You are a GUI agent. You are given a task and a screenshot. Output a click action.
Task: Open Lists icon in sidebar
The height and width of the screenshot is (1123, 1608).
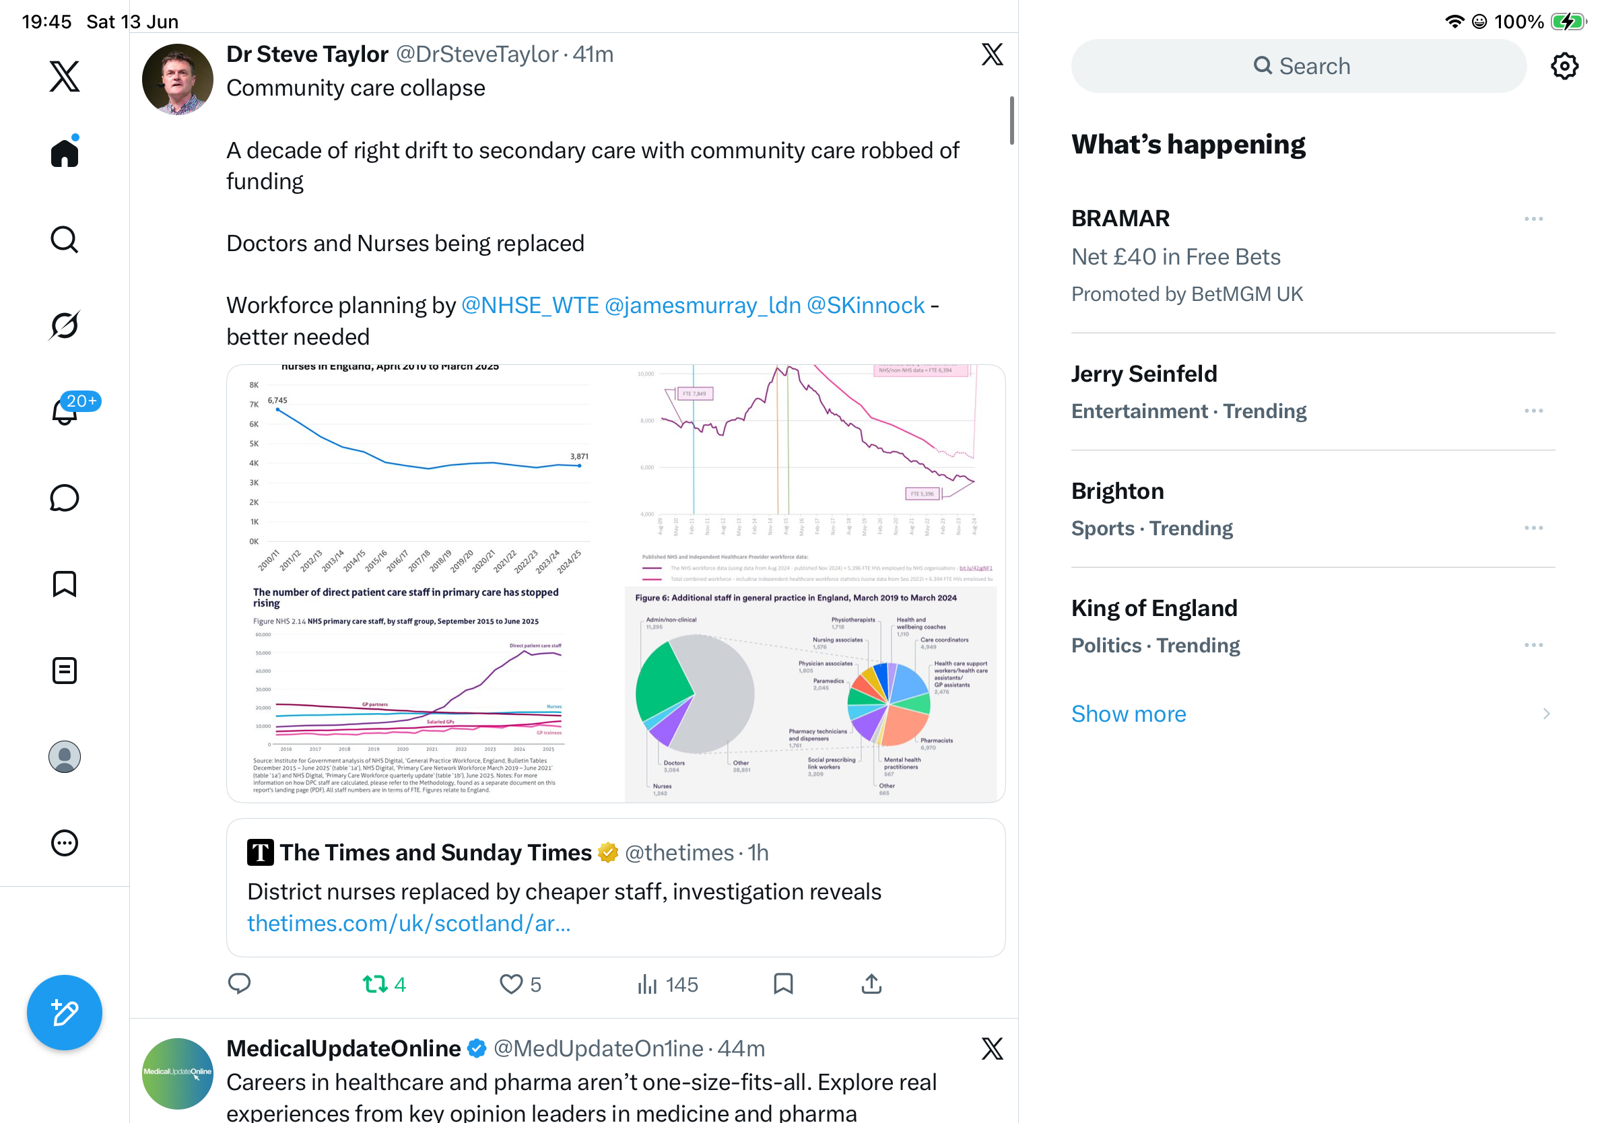(65, 670)
